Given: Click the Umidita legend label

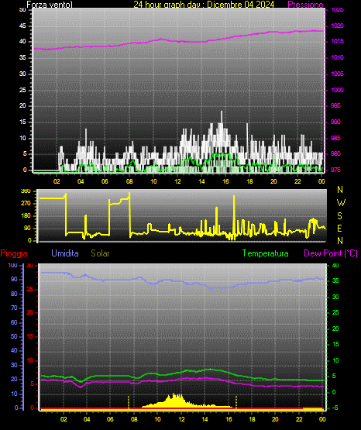Looking at the screenshot, I should (65, 253).
